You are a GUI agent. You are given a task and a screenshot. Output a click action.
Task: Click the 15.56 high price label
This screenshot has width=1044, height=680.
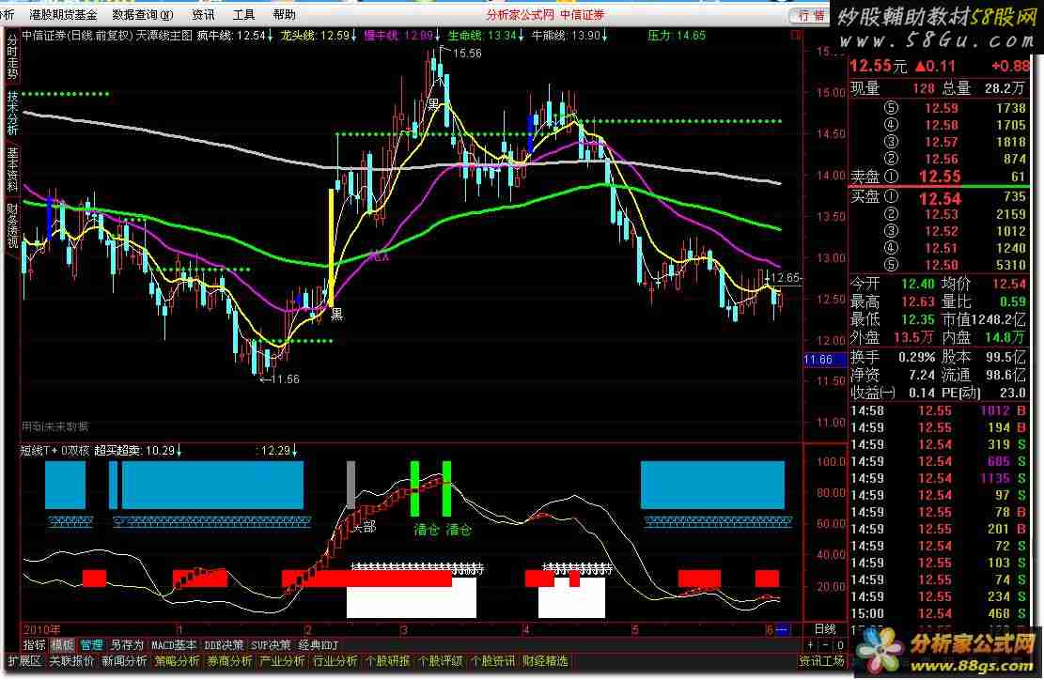467,54
